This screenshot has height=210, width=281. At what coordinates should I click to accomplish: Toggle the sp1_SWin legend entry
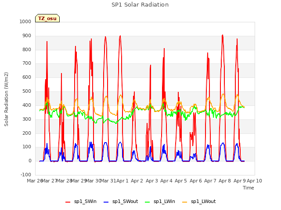click(x=81, y=202)
